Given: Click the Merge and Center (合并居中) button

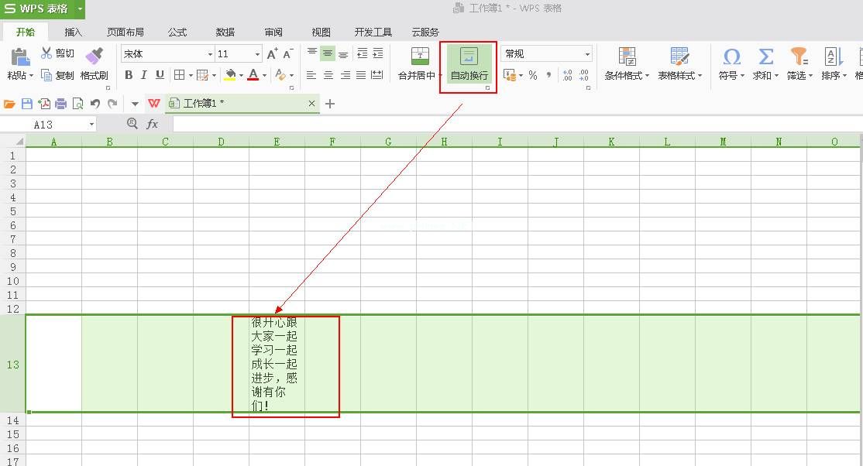Looking at the screenshot, I should click(419, 63).
